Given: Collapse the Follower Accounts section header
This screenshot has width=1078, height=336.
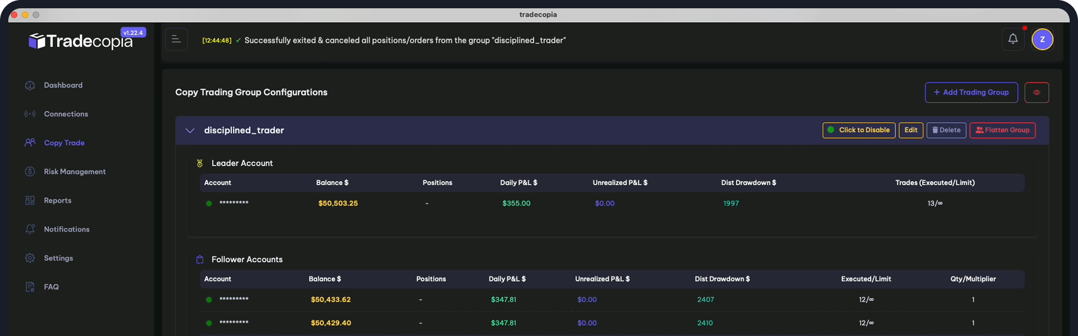Looking at the screenshot, I should 247,259.
